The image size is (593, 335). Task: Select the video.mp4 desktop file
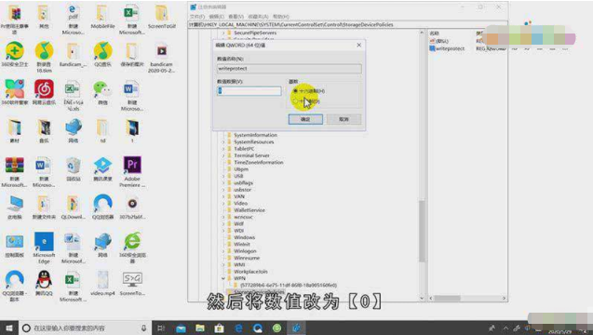102,283
